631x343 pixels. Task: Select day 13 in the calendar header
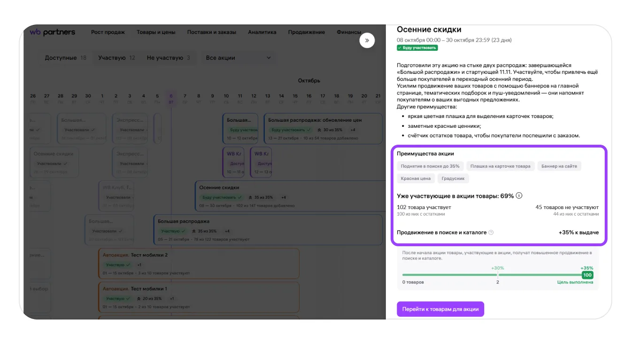point(268,98)
